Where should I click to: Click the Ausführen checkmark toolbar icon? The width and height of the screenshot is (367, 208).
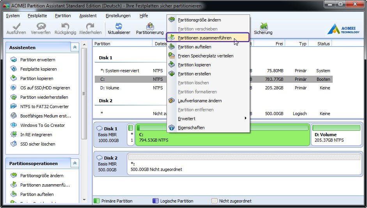(x=16, y=26)
